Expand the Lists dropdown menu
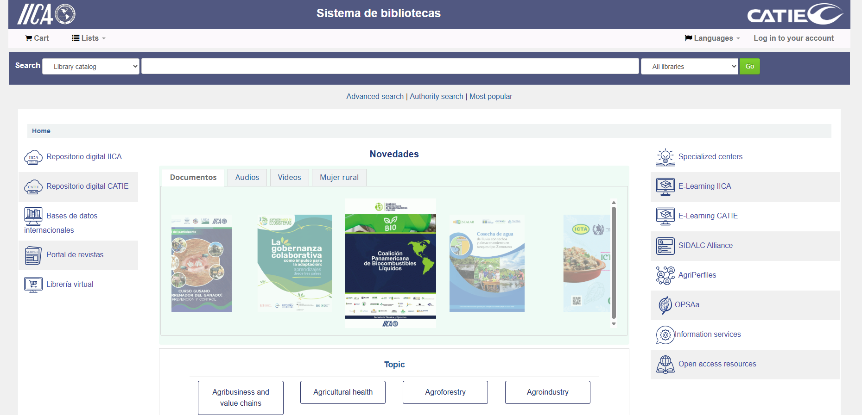Screen dimensions: 862x415 point(89,38)
